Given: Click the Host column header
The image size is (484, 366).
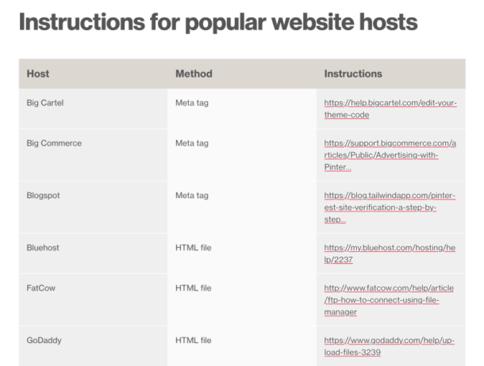Looking at the screenshot, I should [38, 74].
